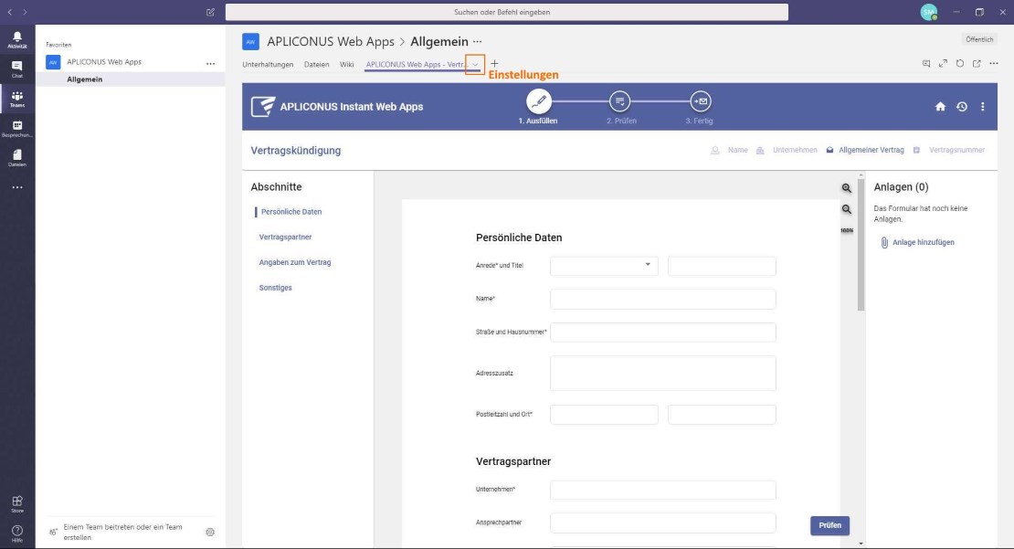The height and width of the screenshot is (549, 1014).
Task: Click the Prüfen step circle
Action: click(619, 101)
